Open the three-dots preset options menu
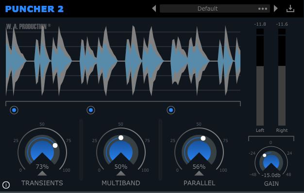Screen dimensions: 304x193 263,9
